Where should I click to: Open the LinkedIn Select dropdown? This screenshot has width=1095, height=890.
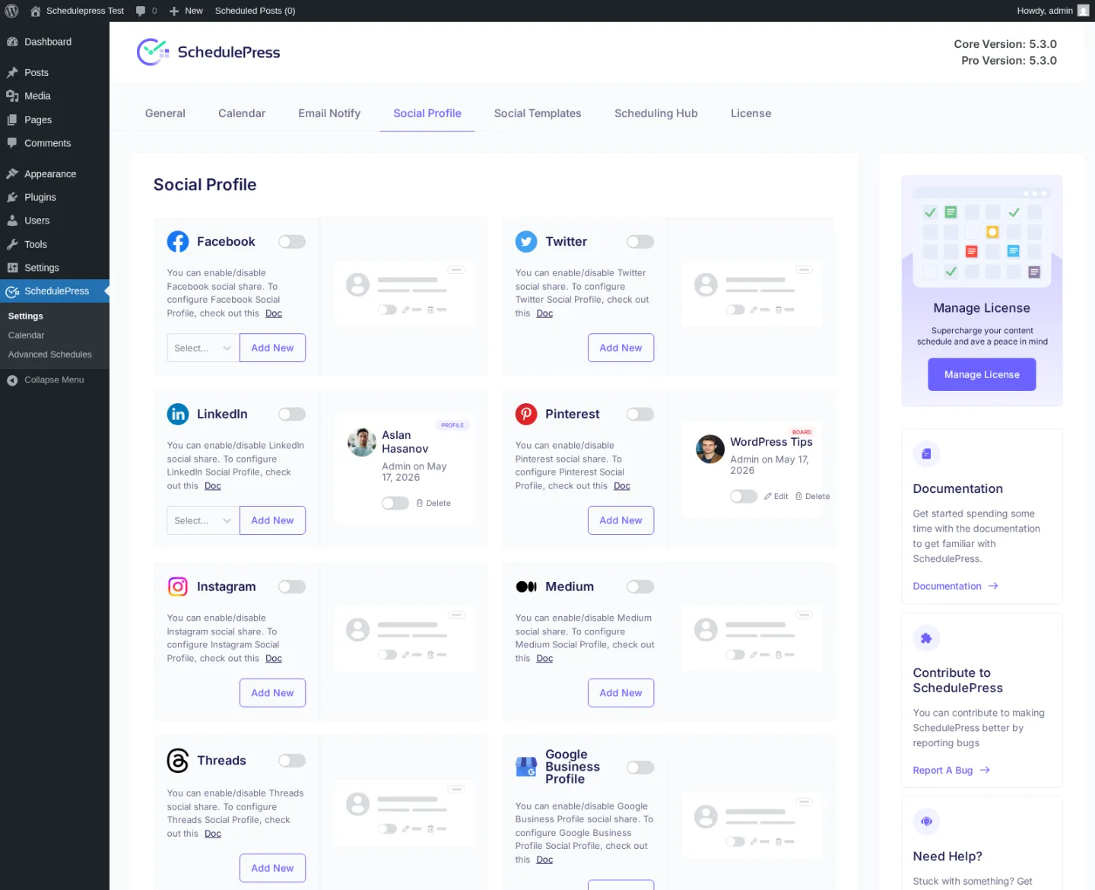203,521
